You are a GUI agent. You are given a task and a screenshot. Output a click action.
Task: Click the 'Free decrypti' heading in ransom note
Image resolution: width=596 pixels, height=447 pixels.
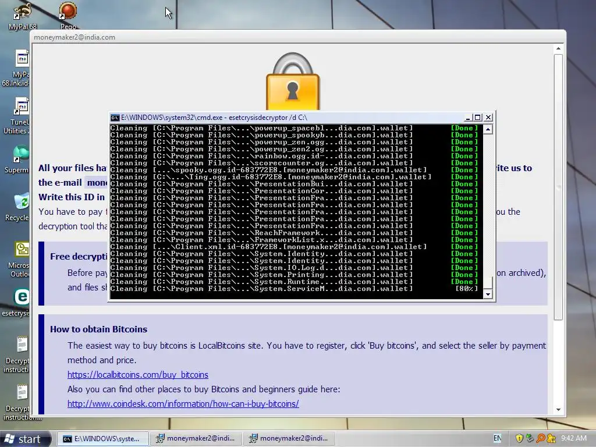(79, 257)
